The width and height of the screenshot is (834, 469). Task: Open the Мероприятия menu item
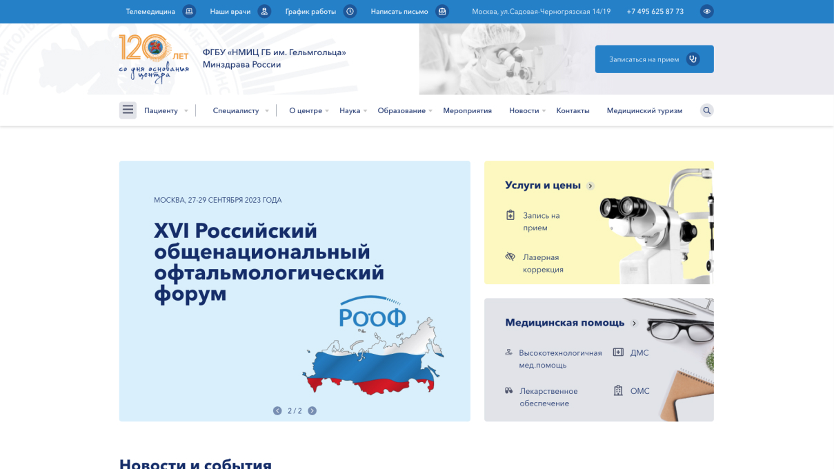click(468, 110)
